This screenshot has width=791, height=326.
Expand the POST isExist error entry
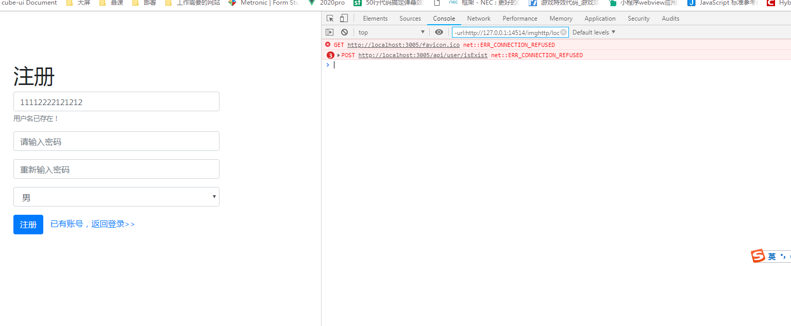[339, 55]
